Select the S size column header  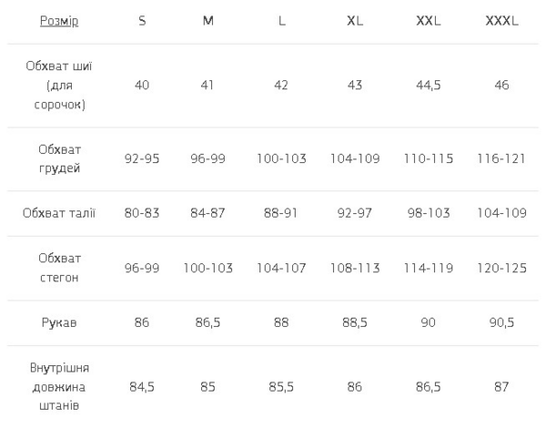click(x=142, y=20)
